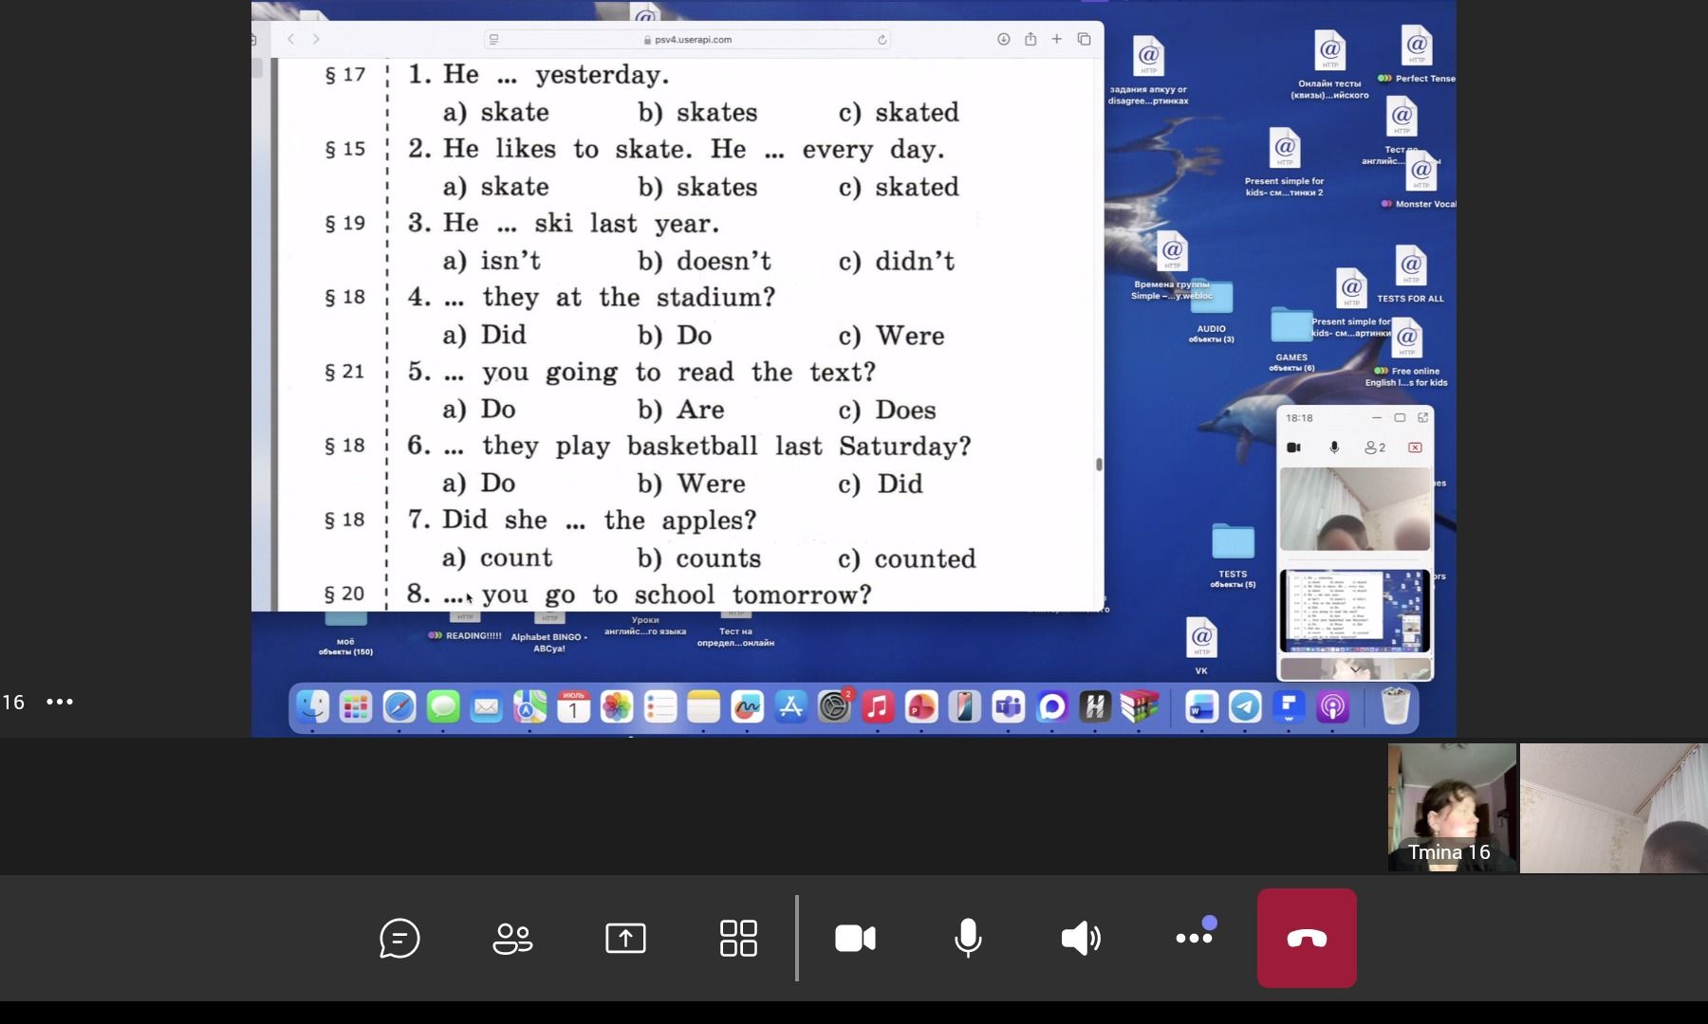Open Music in the Dock

click(878, 706)
